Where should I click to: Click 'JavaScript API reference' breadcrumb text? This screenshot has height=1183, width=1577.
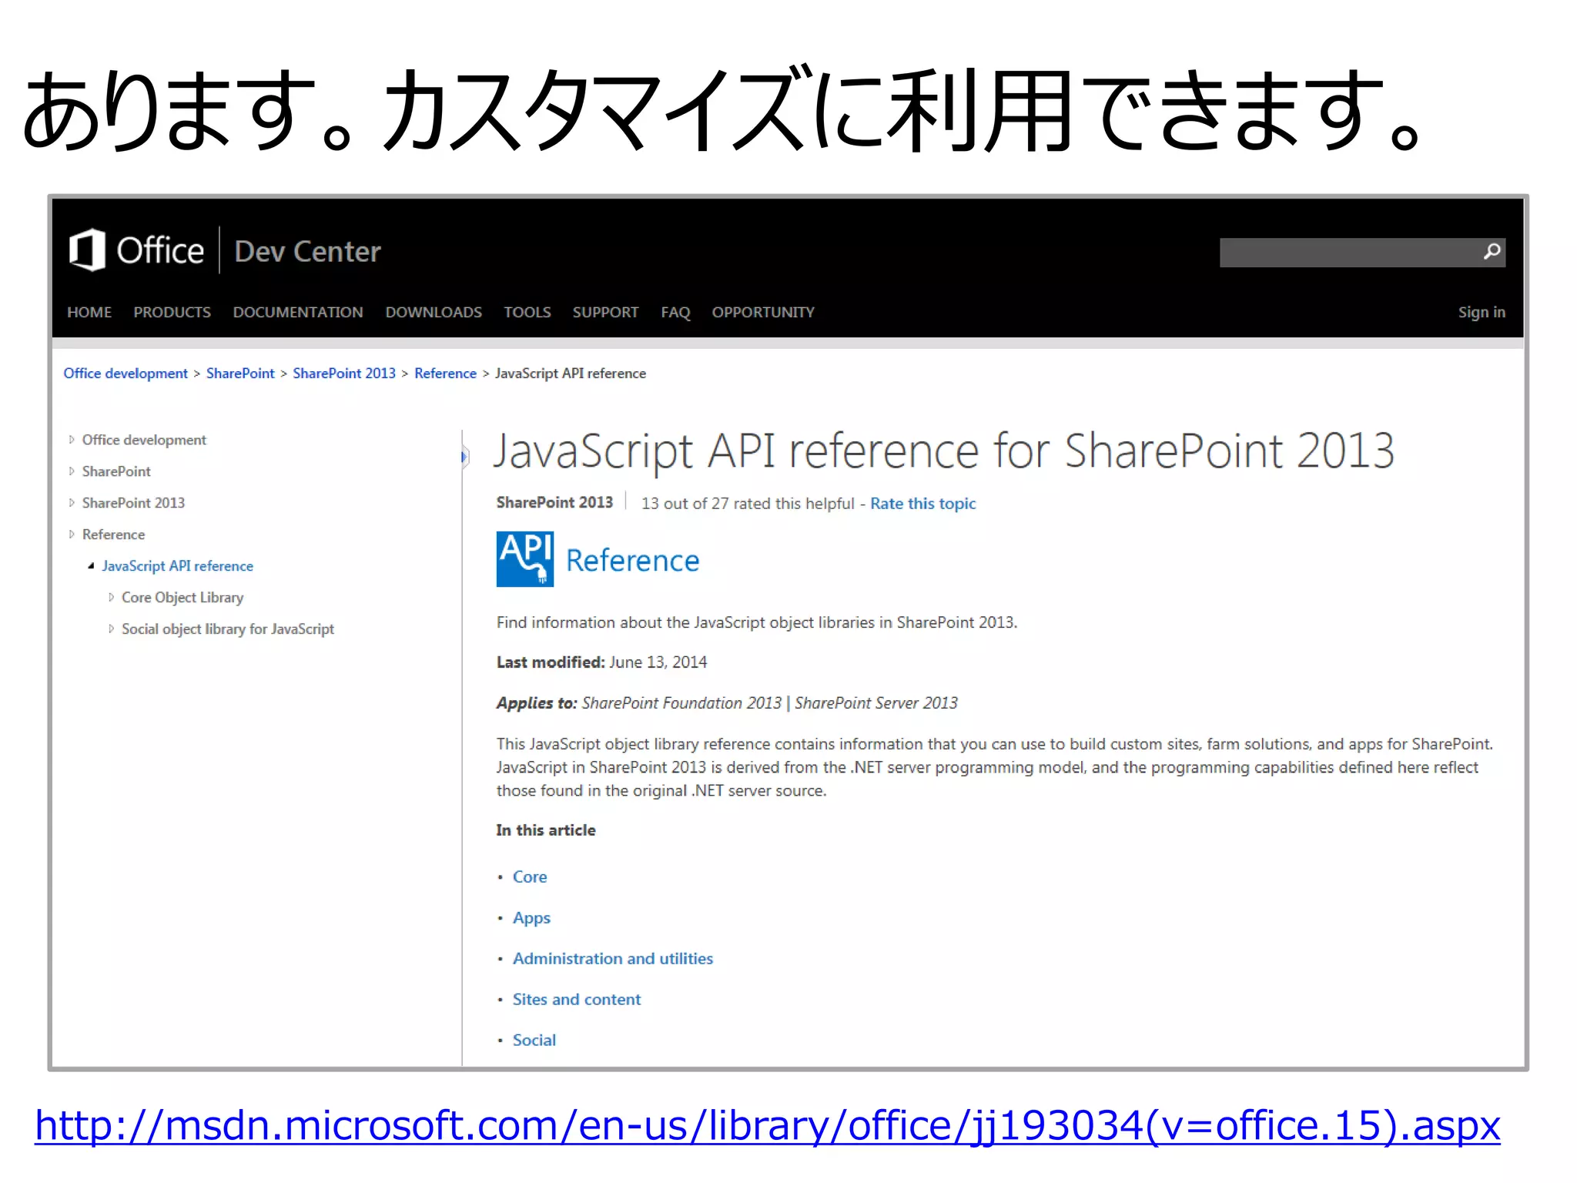pyautogui.click(x=571, y=374)
